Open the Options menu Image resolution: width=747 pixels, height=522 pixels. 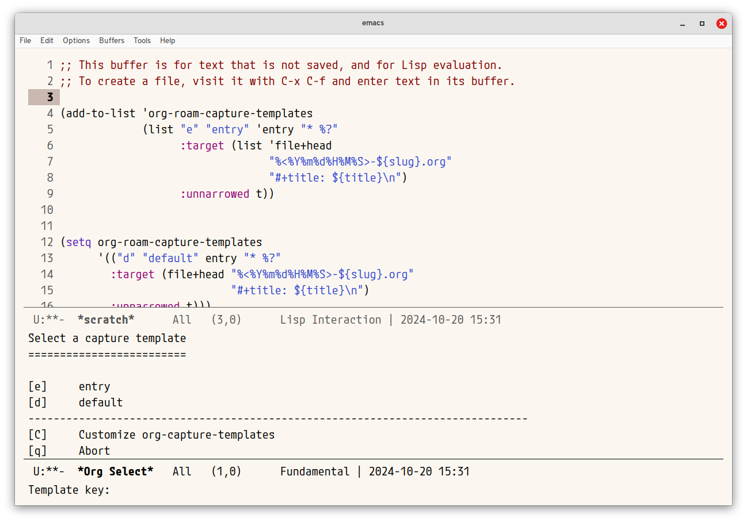click(x=76, y=40)
